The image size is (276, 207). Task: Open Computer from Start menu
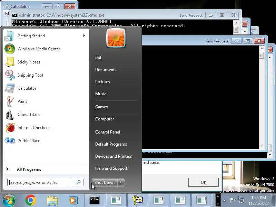click(105, 119)
